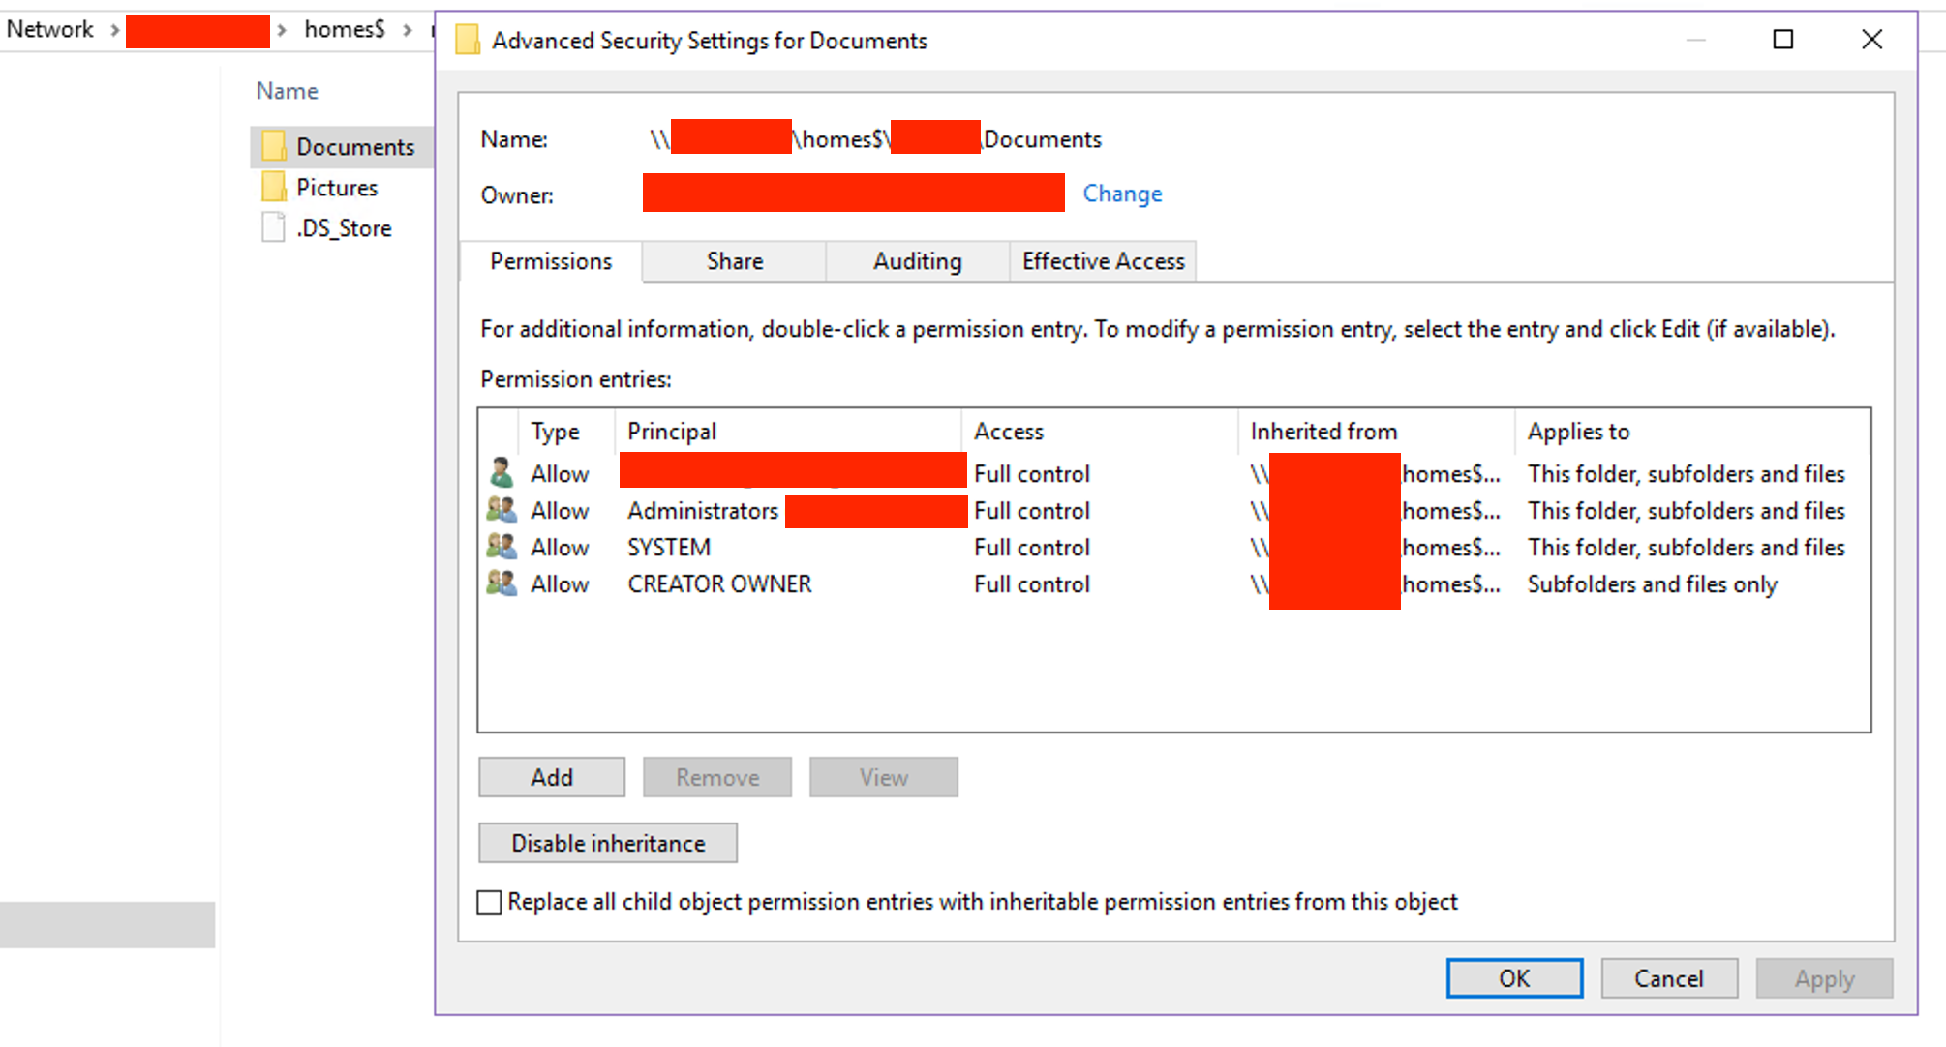Select the Pictures folder icon
This screenshot has height=1047, width=1946.
[274, 187]
